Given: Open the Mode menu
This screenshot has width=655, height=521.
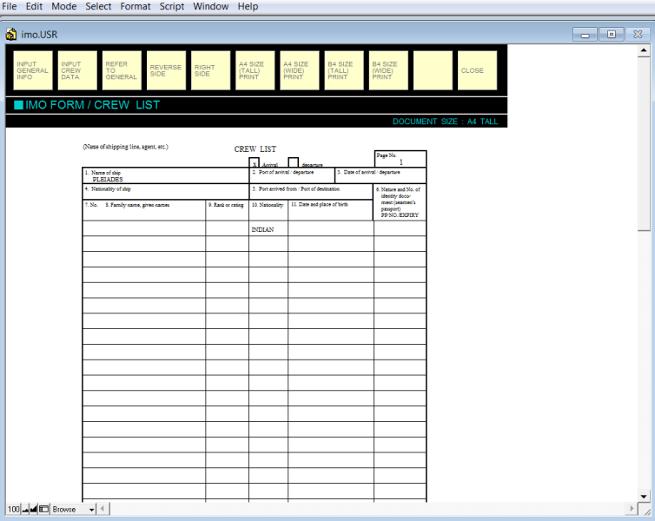Looking at the screenshot, I should (64, 7).
